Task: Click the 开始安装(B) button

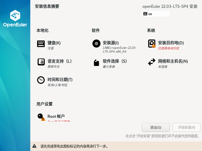Action: click(187, 127)
